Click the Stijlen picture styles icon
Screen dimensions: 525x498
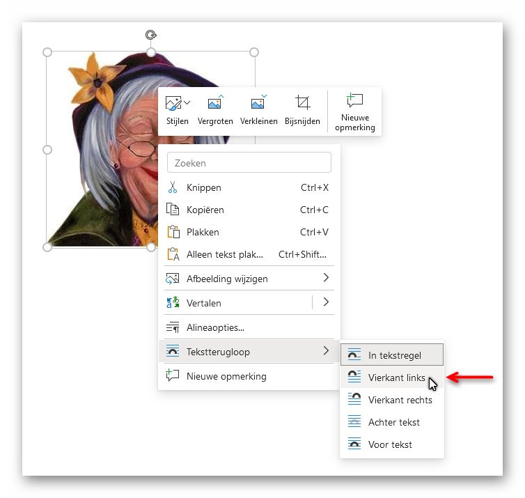point(173,104)
